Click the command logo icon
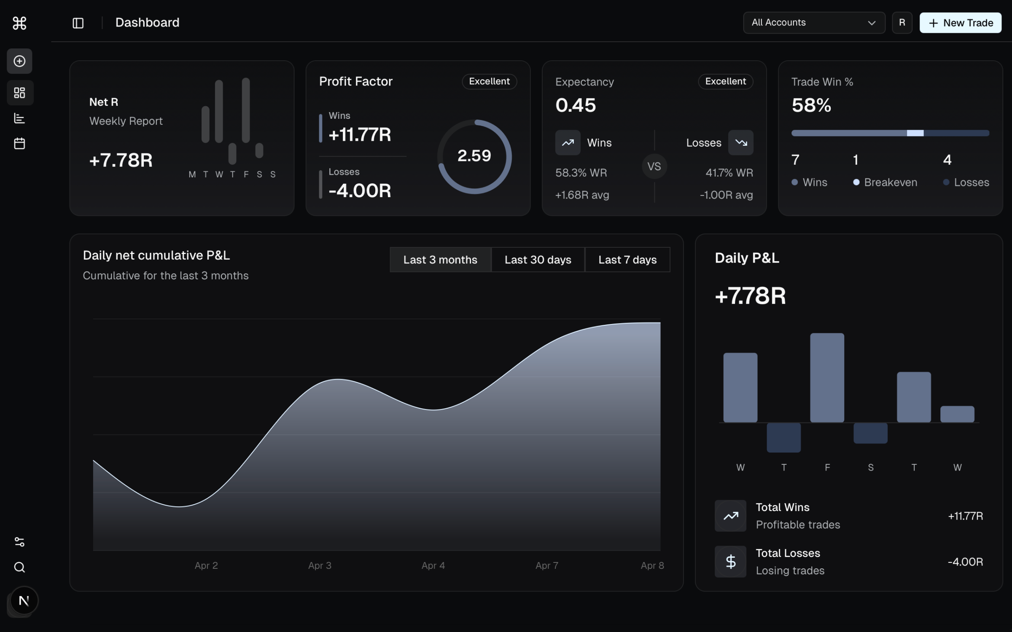Screen dimensions: 1012x632 19,23
